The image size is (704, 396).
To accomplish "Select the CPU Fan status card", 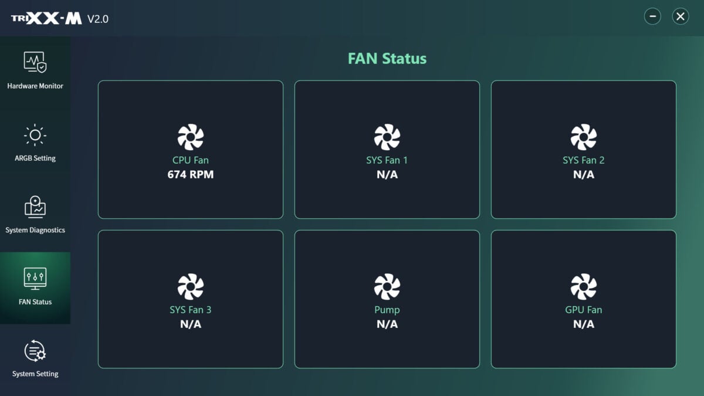I will [190, 150].
